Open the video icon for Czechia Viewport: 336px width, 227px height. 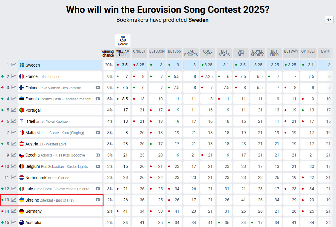point(98,155)
